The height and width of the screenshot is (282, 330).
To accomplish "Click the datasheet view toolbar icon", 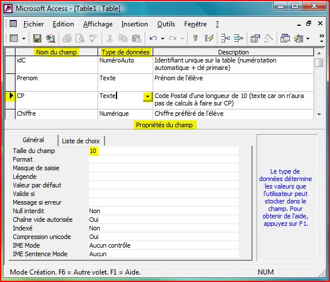I will pyautogui.click(x=14, y=38).
